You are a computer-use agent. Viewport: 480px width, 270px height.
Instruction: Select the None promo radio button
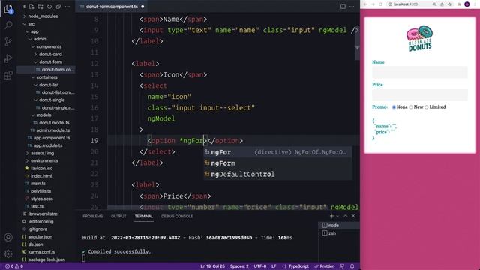coord(394,107)
